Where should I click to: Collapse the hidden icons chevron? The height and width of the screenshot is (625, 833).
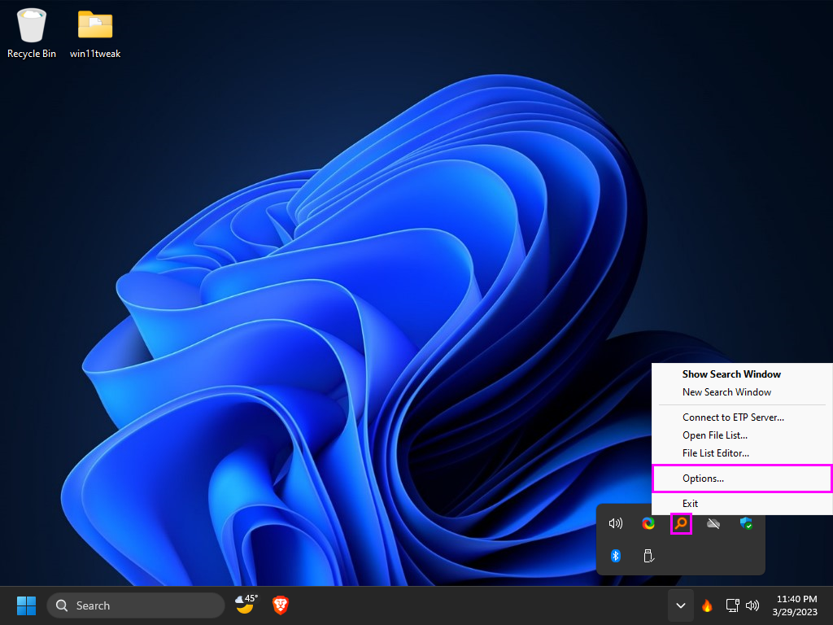tap(681, 605)
